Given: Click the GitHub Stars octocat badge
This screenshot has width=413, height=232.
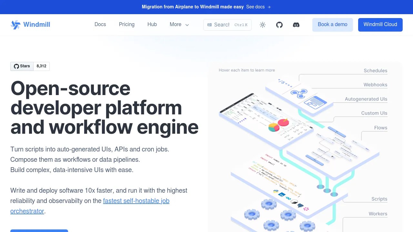Looking at the screenshot, I should [x=17, y=66].
